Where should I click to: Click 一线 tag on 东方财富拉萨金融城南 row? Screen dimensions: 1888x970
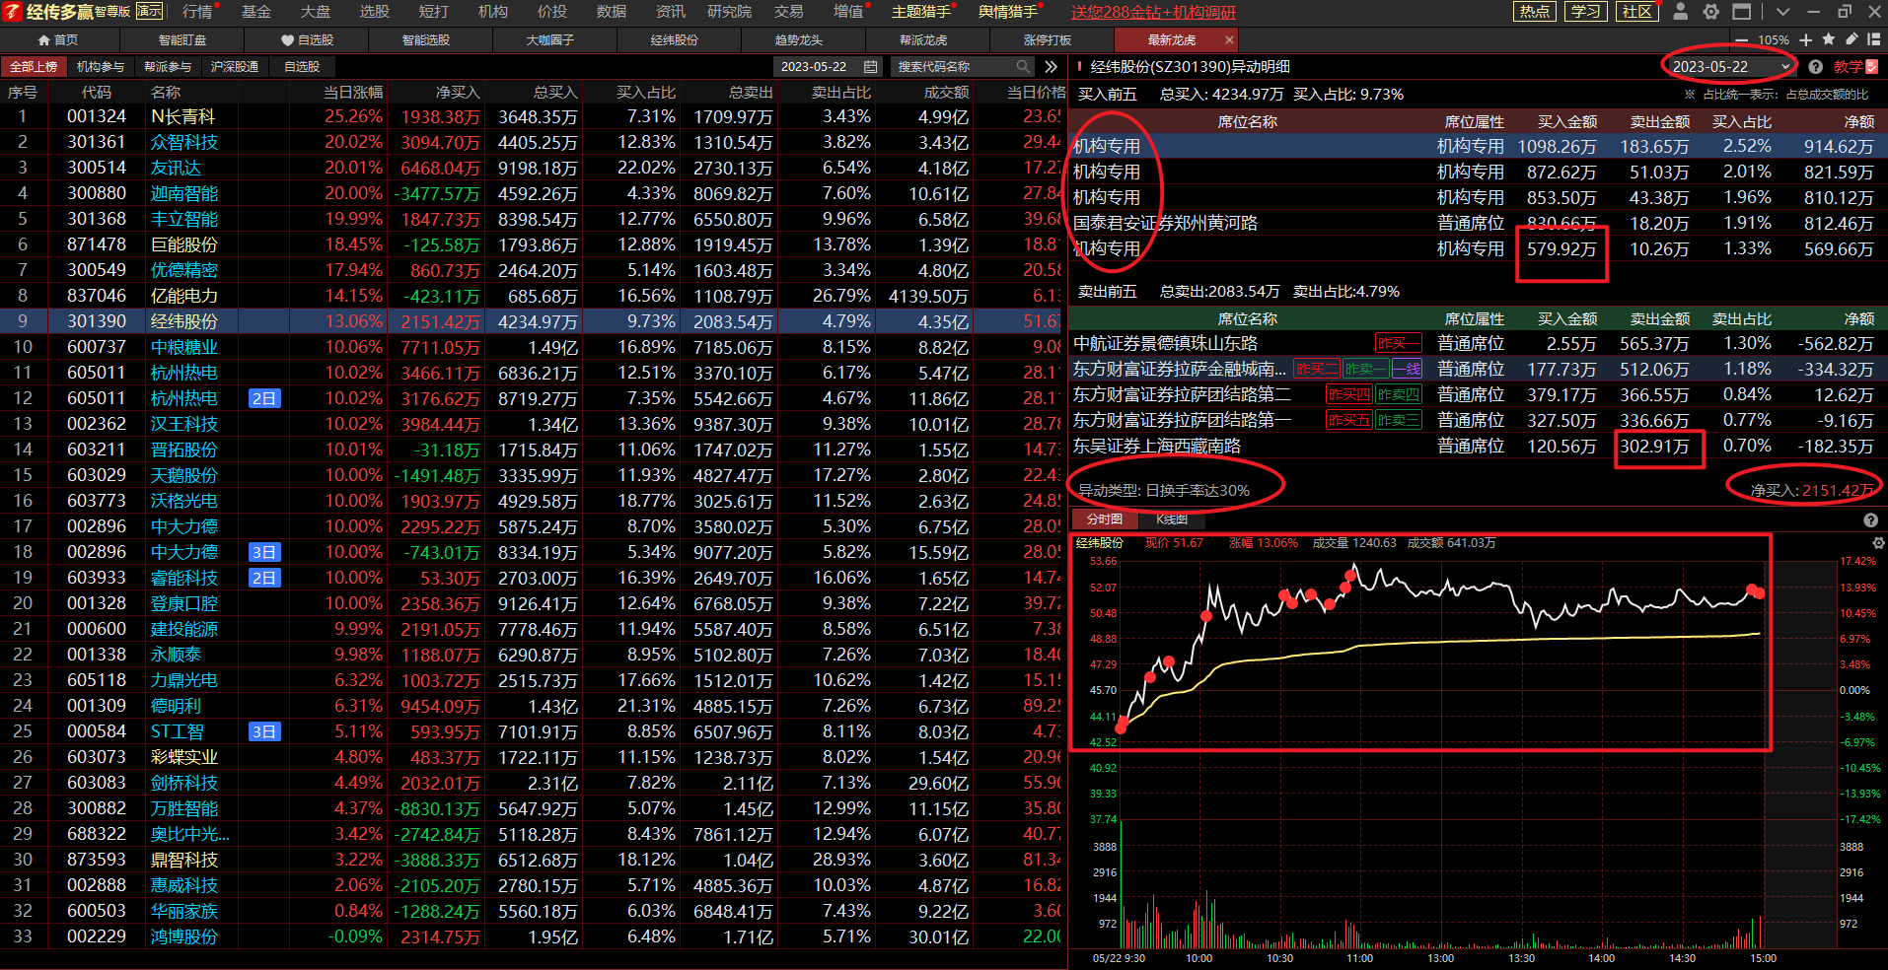point(1407,369)
